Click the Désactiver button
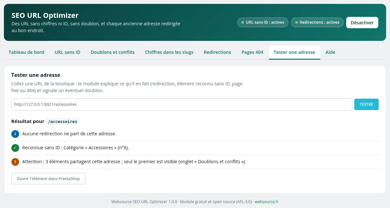390x208 pixels. [x=362, y=23]
